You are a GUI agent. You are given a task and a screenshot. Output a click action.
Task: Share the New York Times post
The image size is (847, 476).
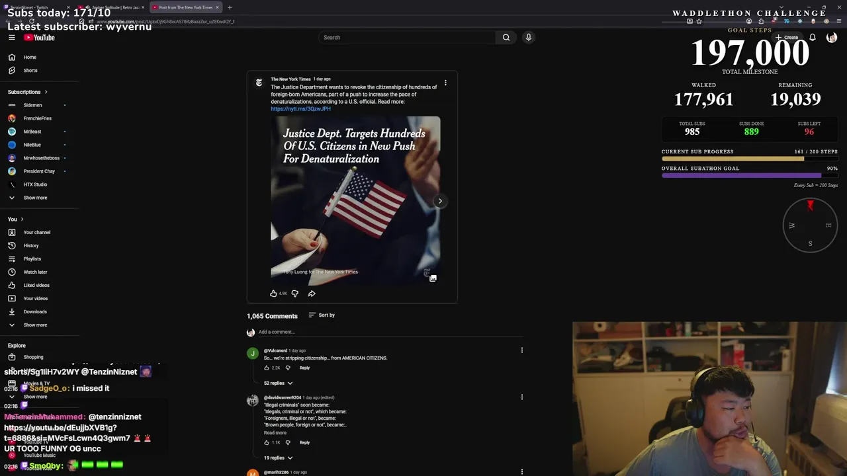pos(312,294)
